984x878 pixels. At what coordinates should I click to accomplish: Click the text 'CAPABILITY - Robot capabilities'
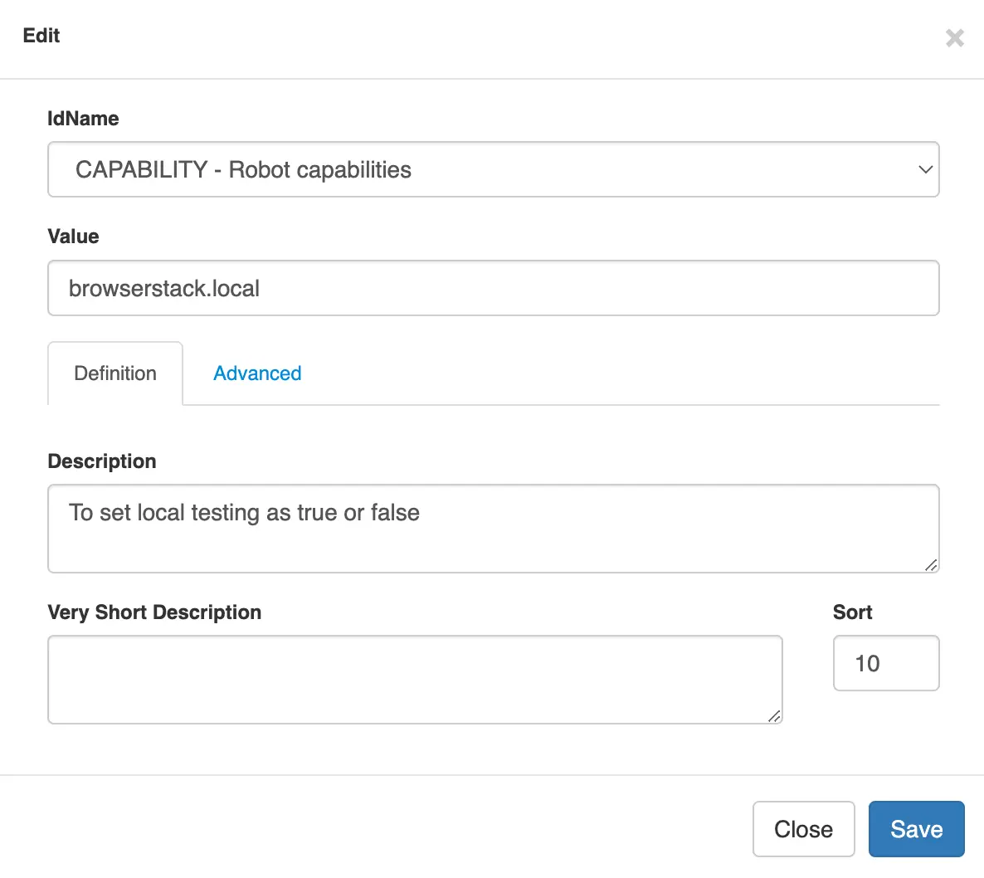coord(243,169)
